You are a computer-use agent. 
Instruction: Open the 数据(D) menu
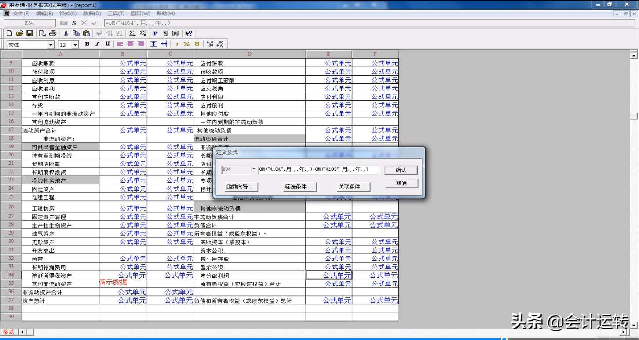coord(91,13)
